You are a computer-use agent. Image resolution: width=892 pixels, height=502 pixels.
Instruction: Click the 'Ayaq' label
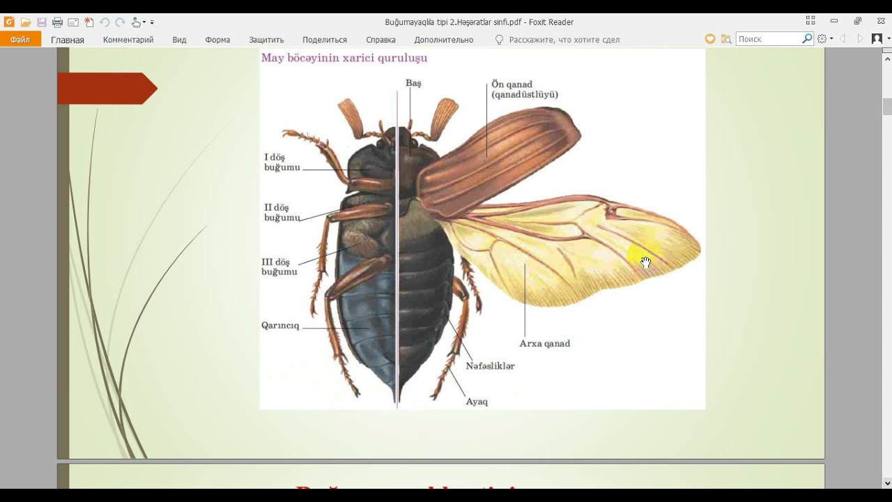pos(477,402)
